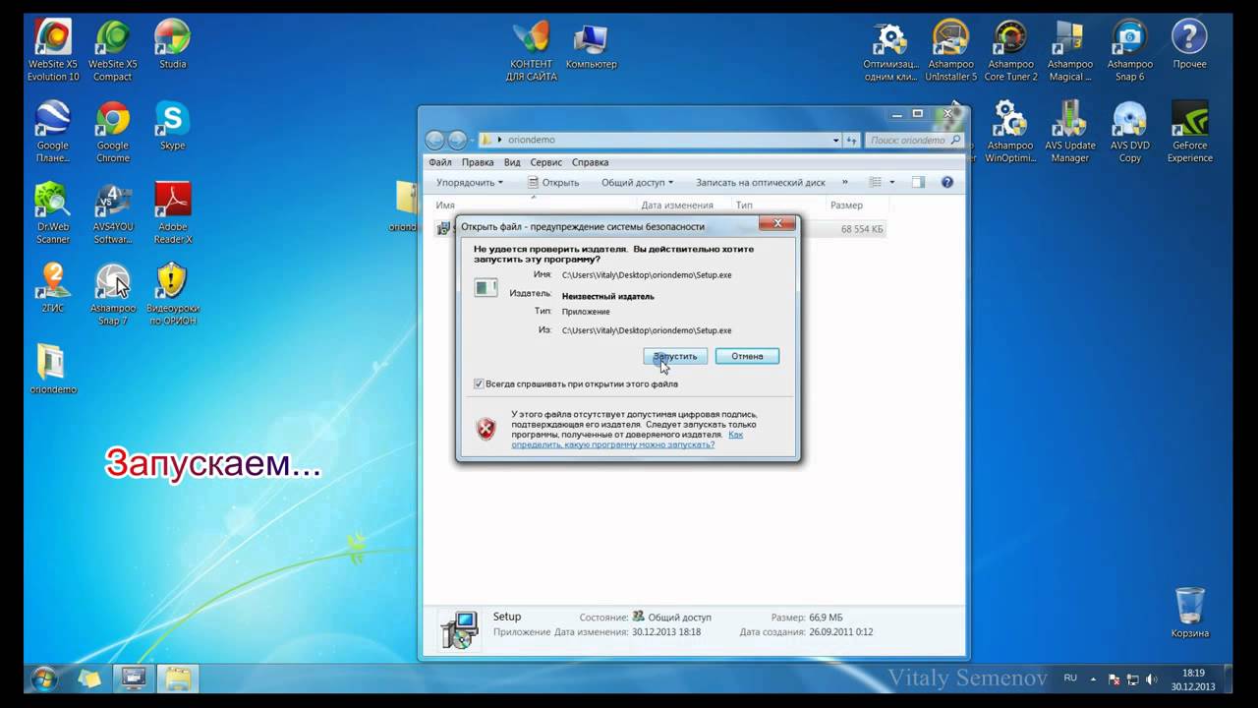The image size is (1258, 708).
Task: Show hidden toolbar commands via » chevron
Action: tap(844, 182)
